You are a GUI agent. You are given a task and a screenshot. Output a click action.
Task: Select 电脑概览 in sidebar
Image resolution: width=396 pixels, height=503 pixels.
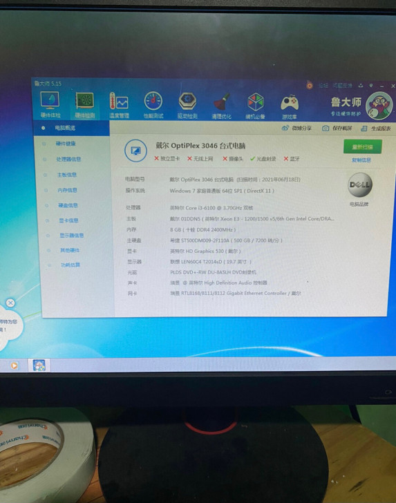[x=71, y=128]
